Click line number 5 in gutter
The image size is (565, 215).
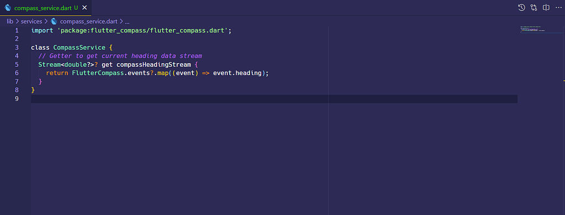pyautogui.click(x=17, y=64)
